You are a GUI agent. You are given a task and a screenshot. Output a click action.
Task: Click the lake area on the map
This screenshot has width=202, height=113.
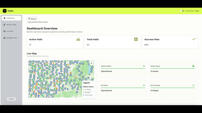(x=89, y=69)
